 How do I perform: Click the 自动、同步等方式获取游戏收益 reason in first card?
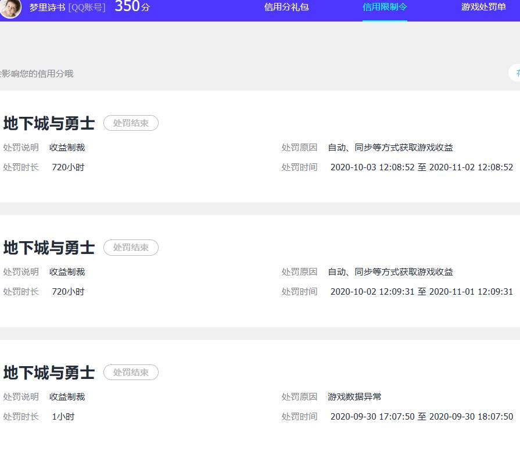coord(391,148)
